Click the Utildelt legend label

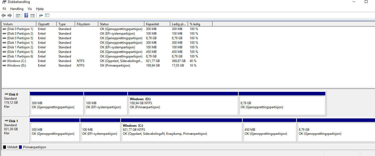click(12, 147)
